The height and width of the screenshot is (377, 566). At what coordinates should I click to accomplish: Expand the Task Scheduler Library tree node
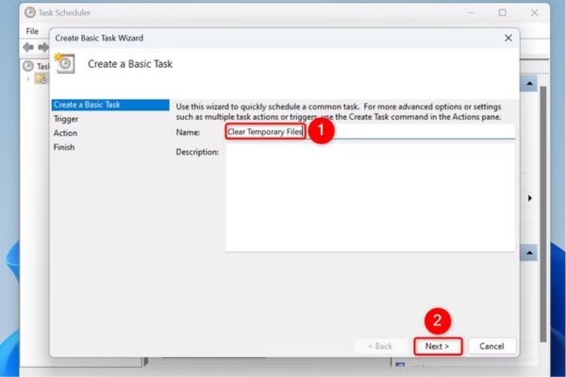tap(27, 78)
